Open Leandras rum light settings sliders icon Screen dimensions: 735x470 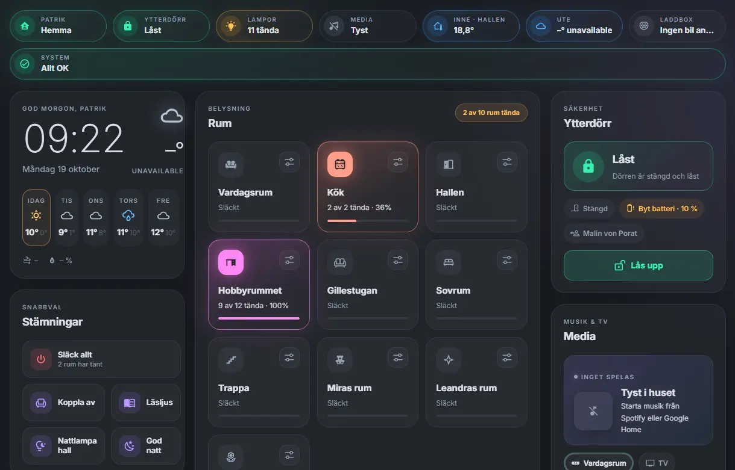pos(507,357)
